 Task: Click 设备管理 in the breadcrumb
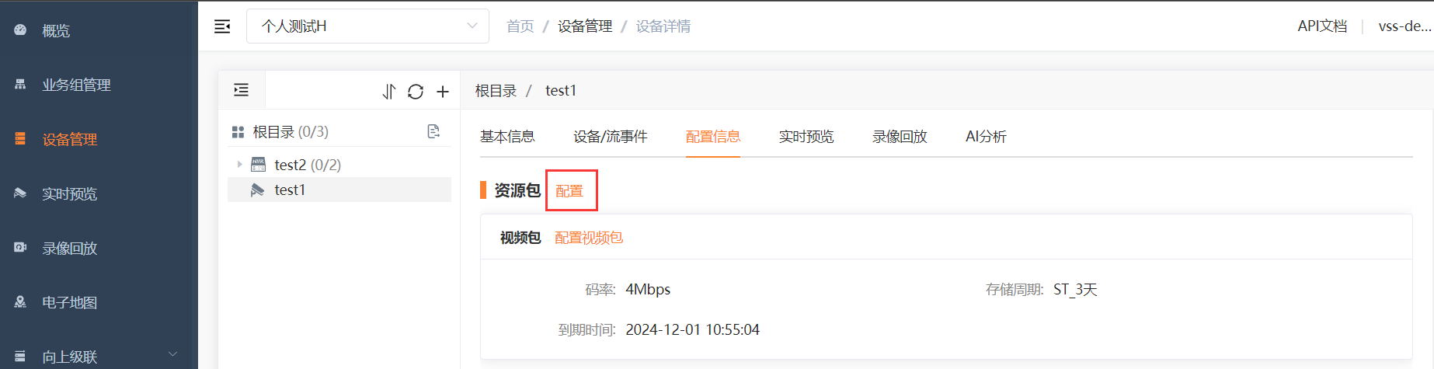pyautogui.click(x=585, y=26)
